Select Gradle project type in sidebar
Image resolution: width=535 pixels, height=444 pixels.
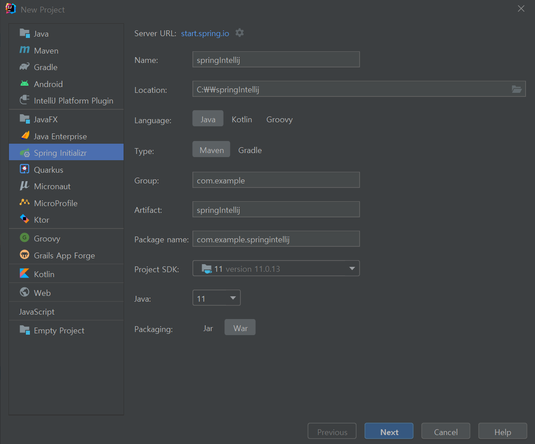coord(66,67)
